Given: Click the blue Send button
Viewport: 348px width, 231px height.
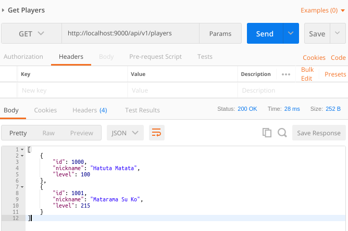Looking at the screenshot, I should click(x=265, y=34).
